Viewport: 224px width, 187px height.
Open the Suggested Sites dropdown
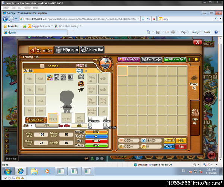[x=52, y=26]
